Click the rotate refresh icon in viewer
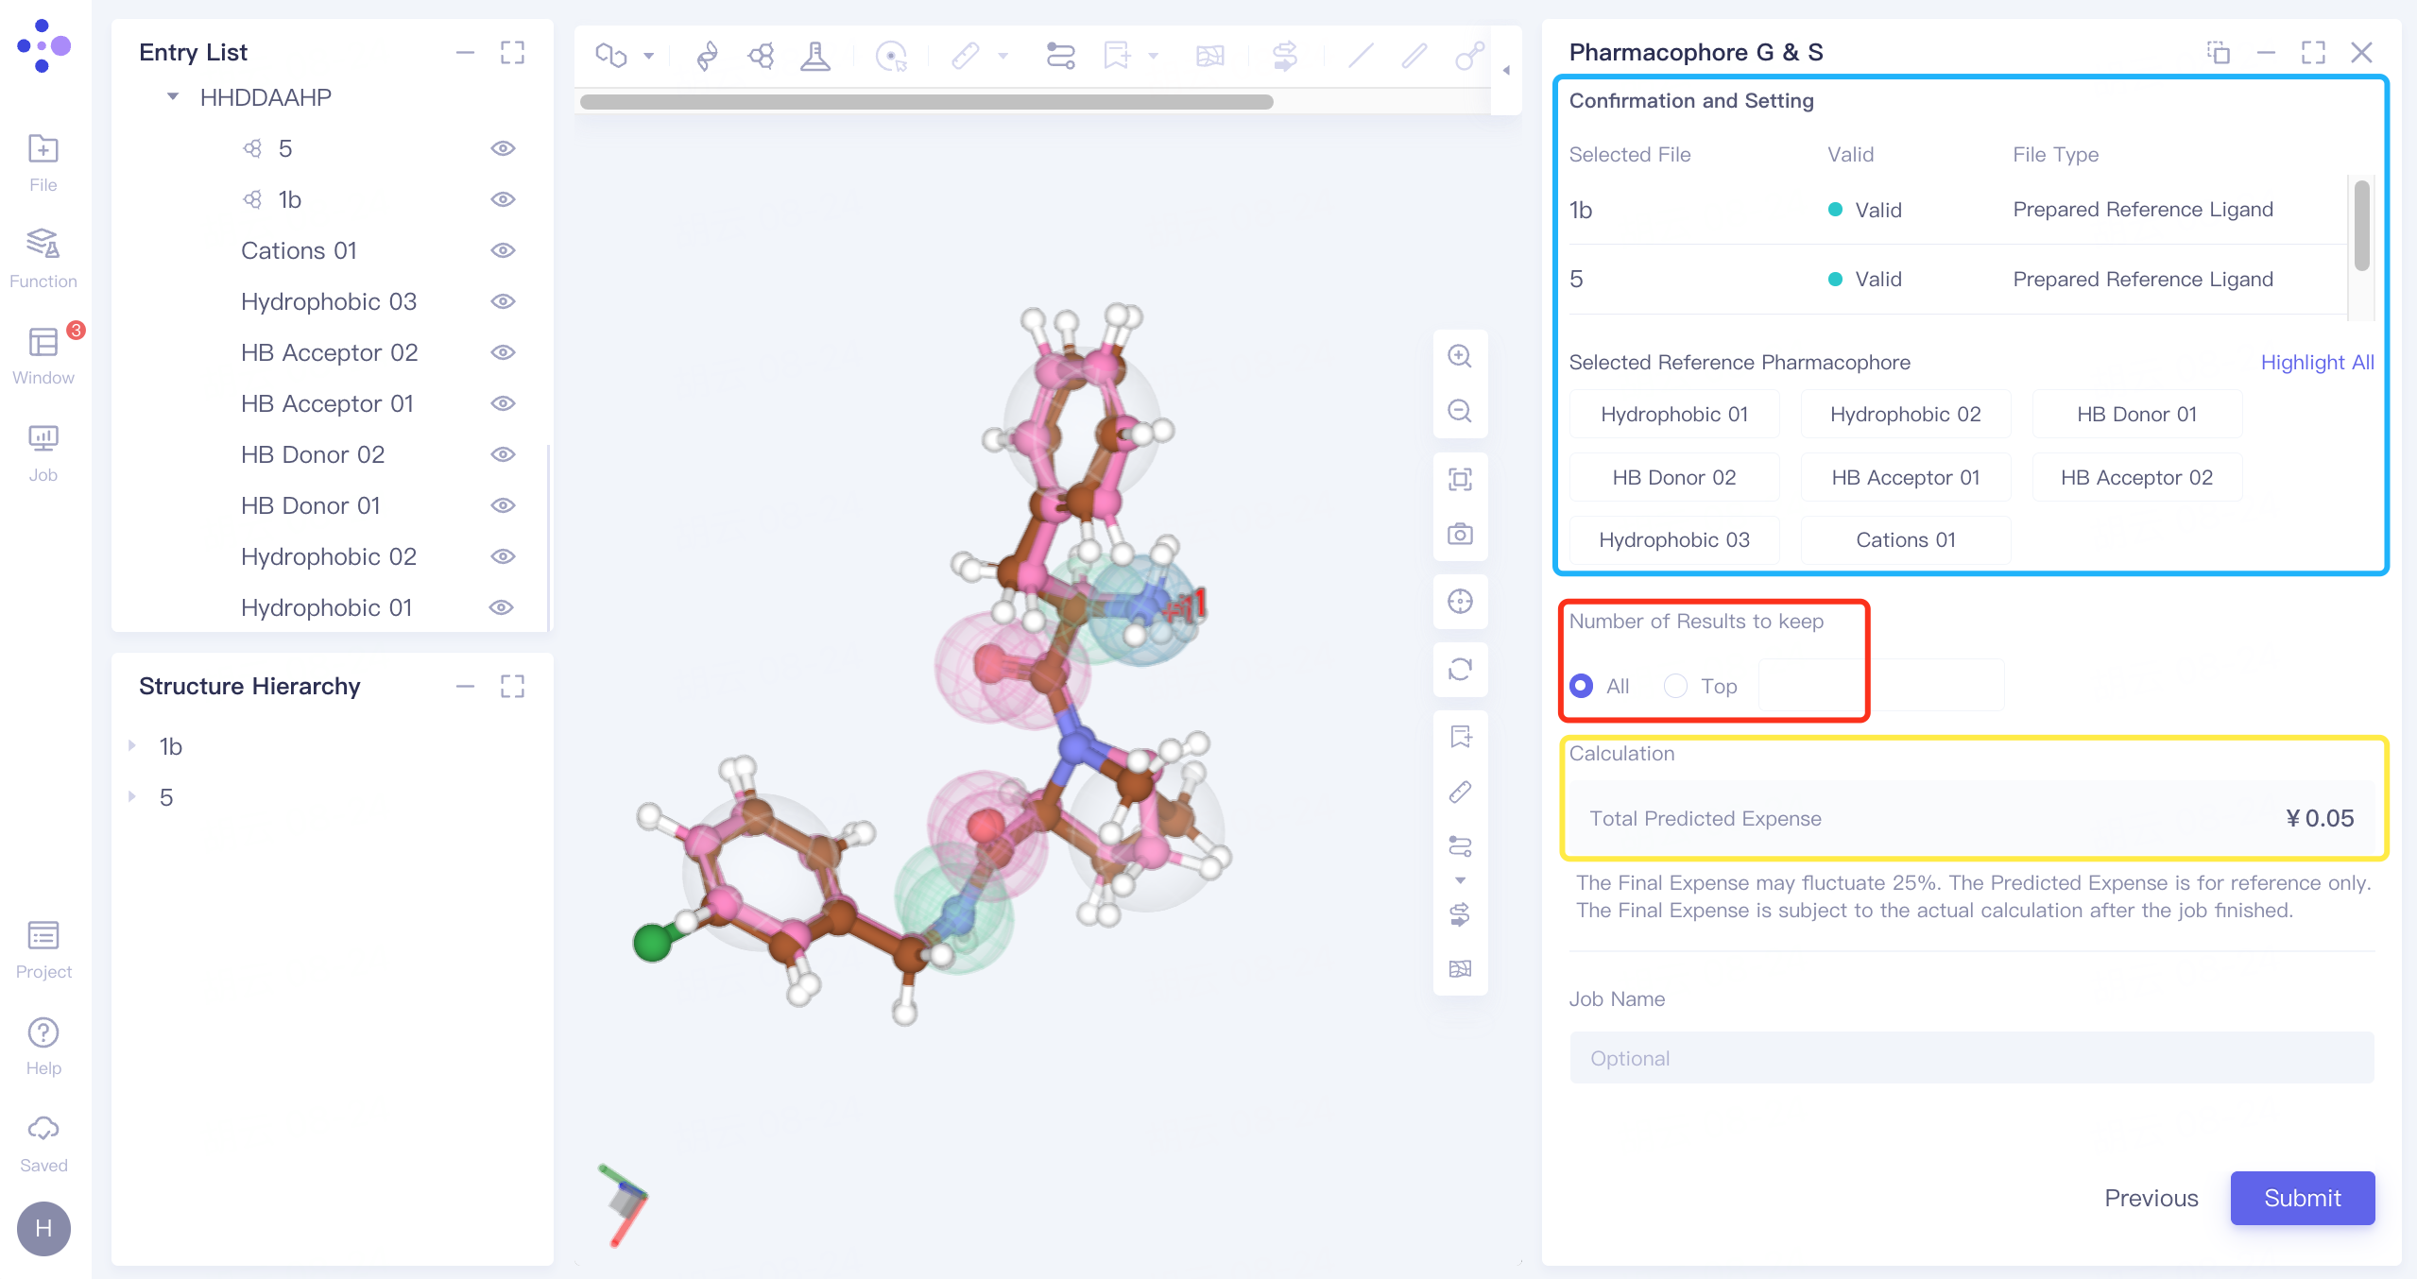Image resolution: width=2417 pixels, height=1279 pixels. (1460, 669)
